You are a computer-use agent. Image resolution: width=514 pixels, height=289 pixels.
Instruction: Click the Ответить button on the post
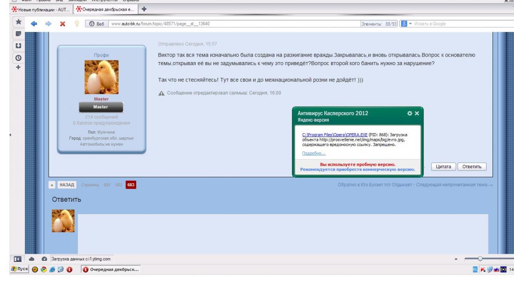click(x=472, y=167)
